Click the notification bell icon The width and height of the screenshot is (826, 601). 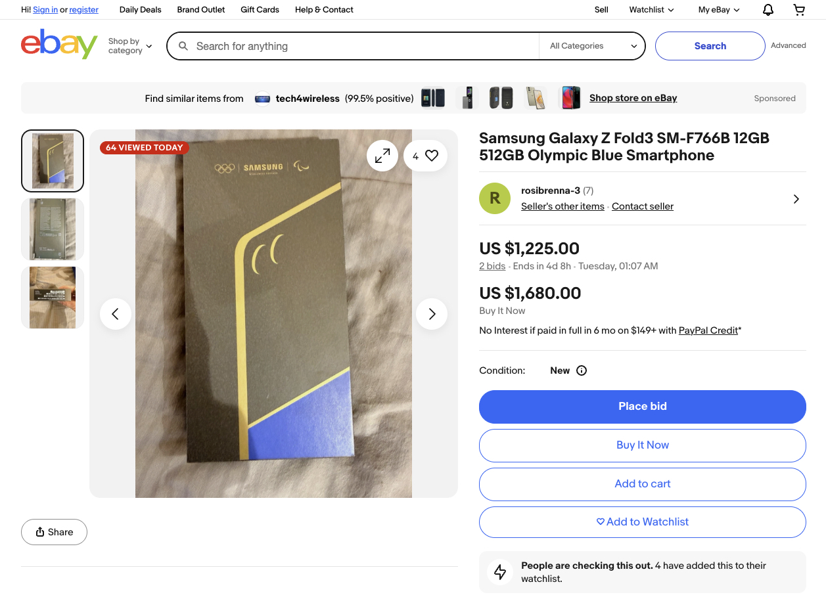pos(767,10)
